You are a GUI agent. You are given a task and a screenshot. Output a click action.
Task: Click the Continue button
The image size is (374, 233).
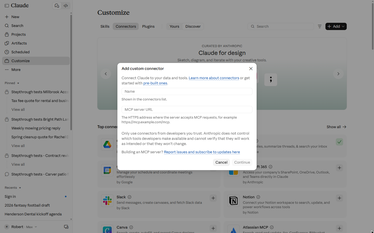(x=242, y=162)
